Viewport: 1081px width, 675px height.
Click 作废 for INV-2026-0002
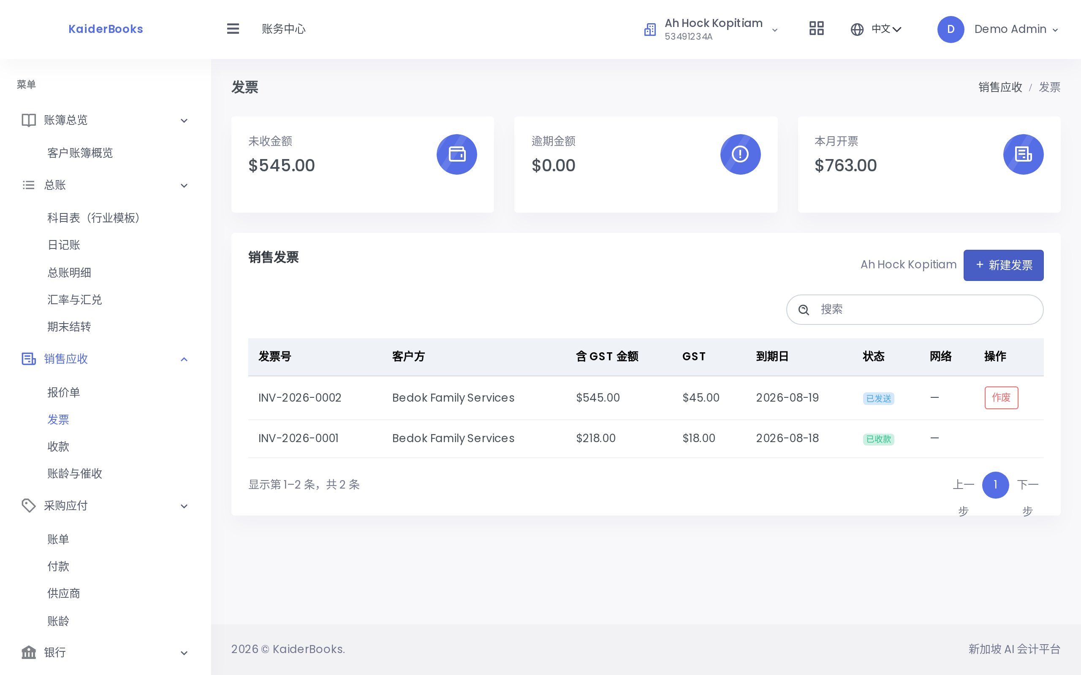pos(1001,398)
